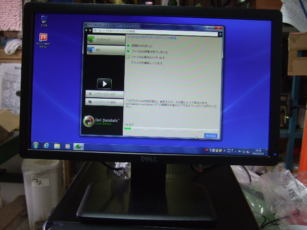Viewport: 307px width, 230px height.
Task: Click the IME 般 conversion mode indicator
Action: 213,150
